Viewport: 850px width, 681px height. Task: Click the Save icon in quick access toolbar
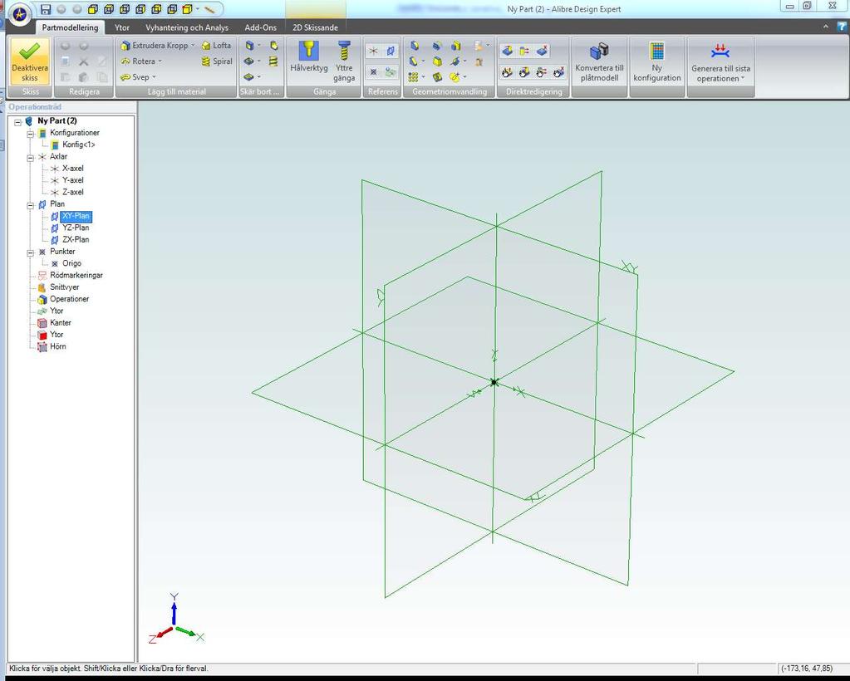click(46, 10)
